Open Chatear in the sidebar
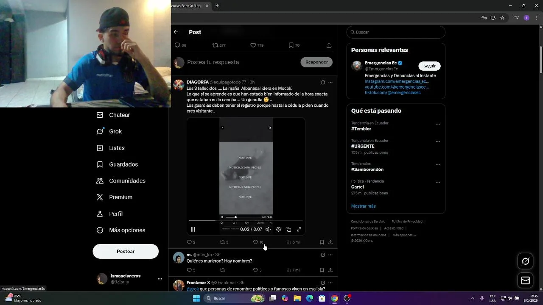This screenshot has height=305, width=543. (114, 115)
